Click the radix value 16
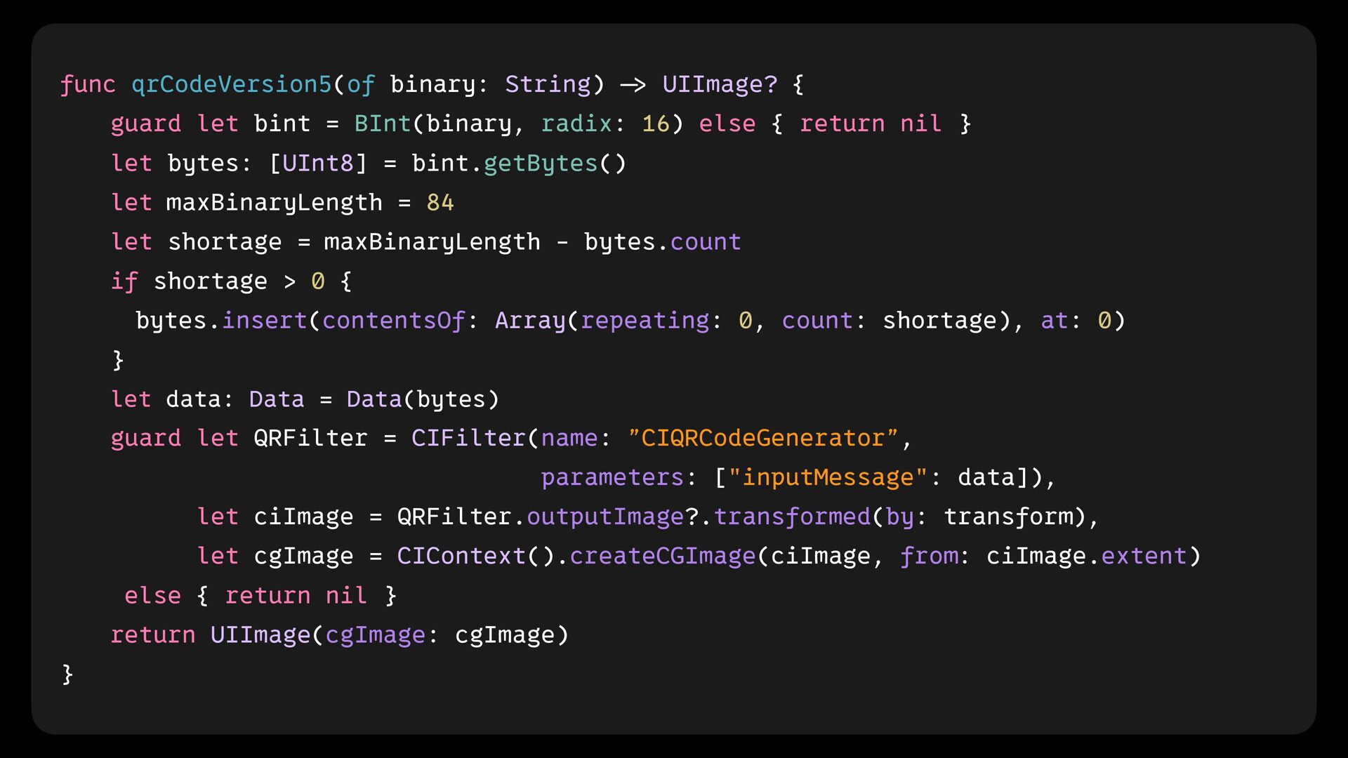Screen dimensions: 1348x758 click(656, 124)
